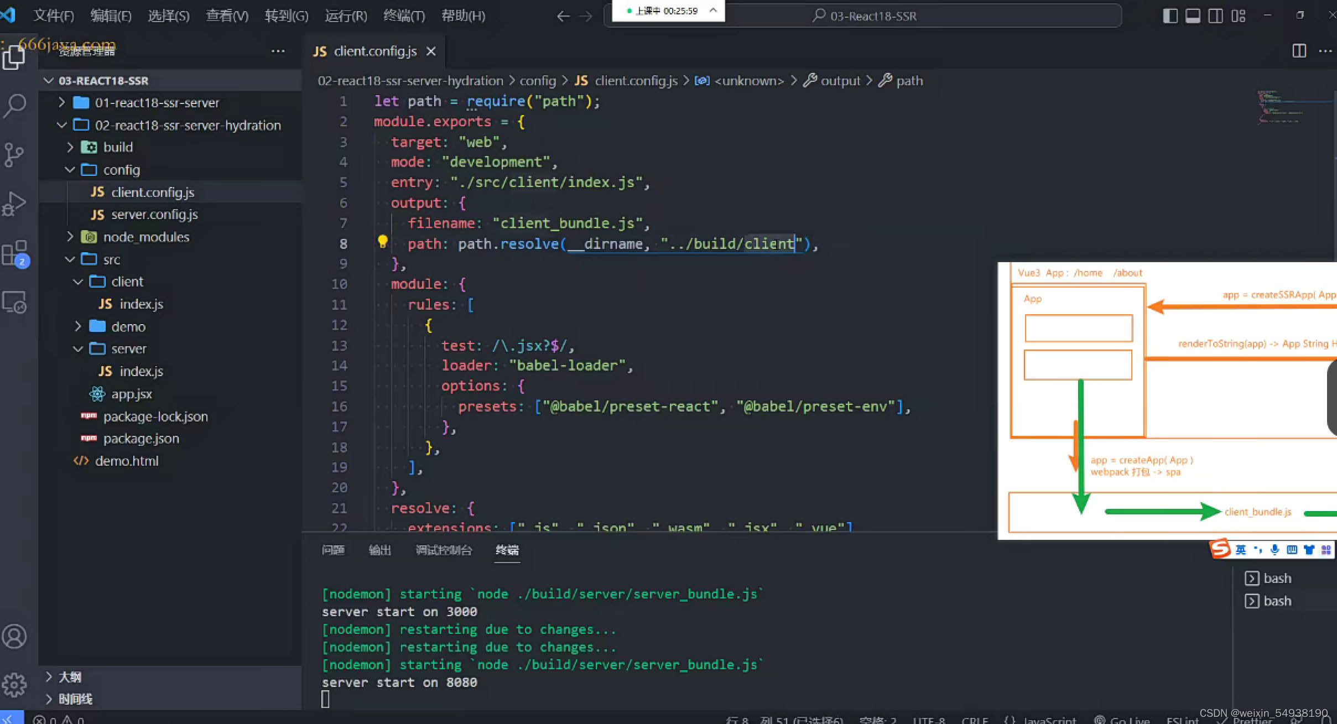Open the 终端(T) menu

coord(404,16)
